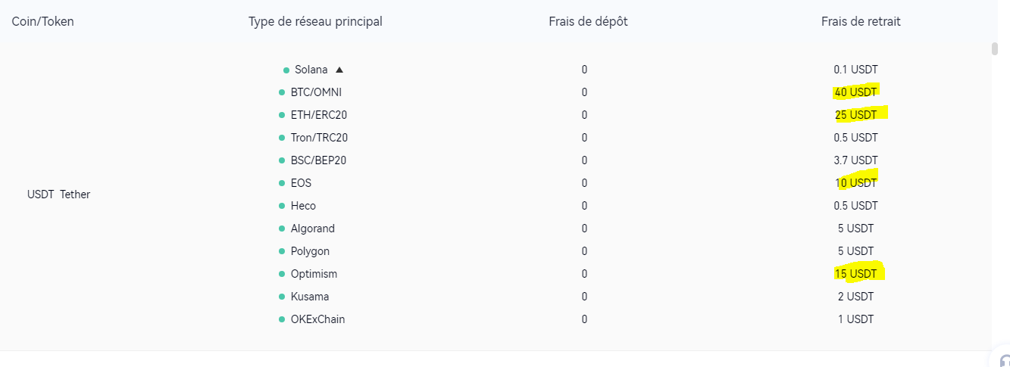Click the Type de réseau principal header

coord(315,21)
